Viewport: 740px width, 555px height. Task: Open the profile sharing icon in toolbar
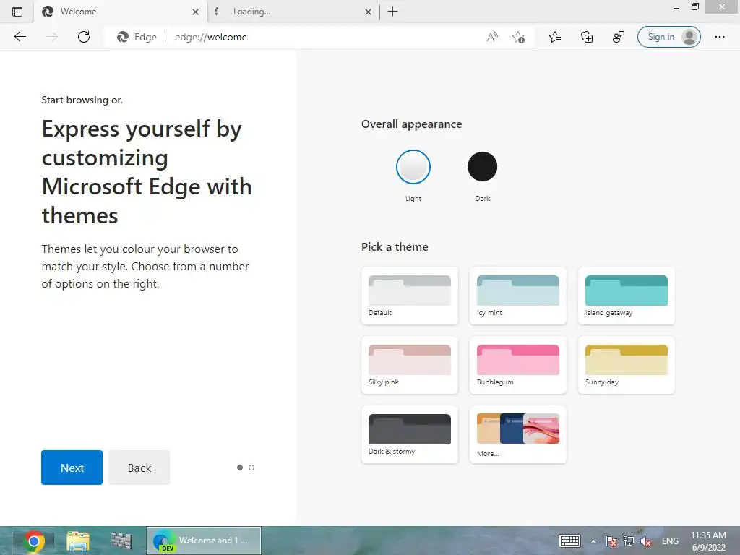point(619,37)
